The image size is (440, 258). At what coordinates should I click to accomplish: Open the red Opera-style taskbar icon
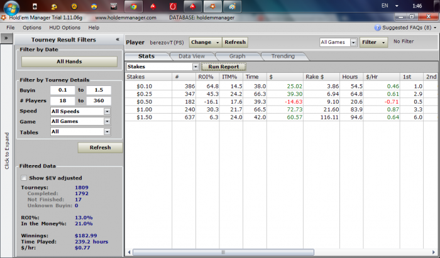173,6
